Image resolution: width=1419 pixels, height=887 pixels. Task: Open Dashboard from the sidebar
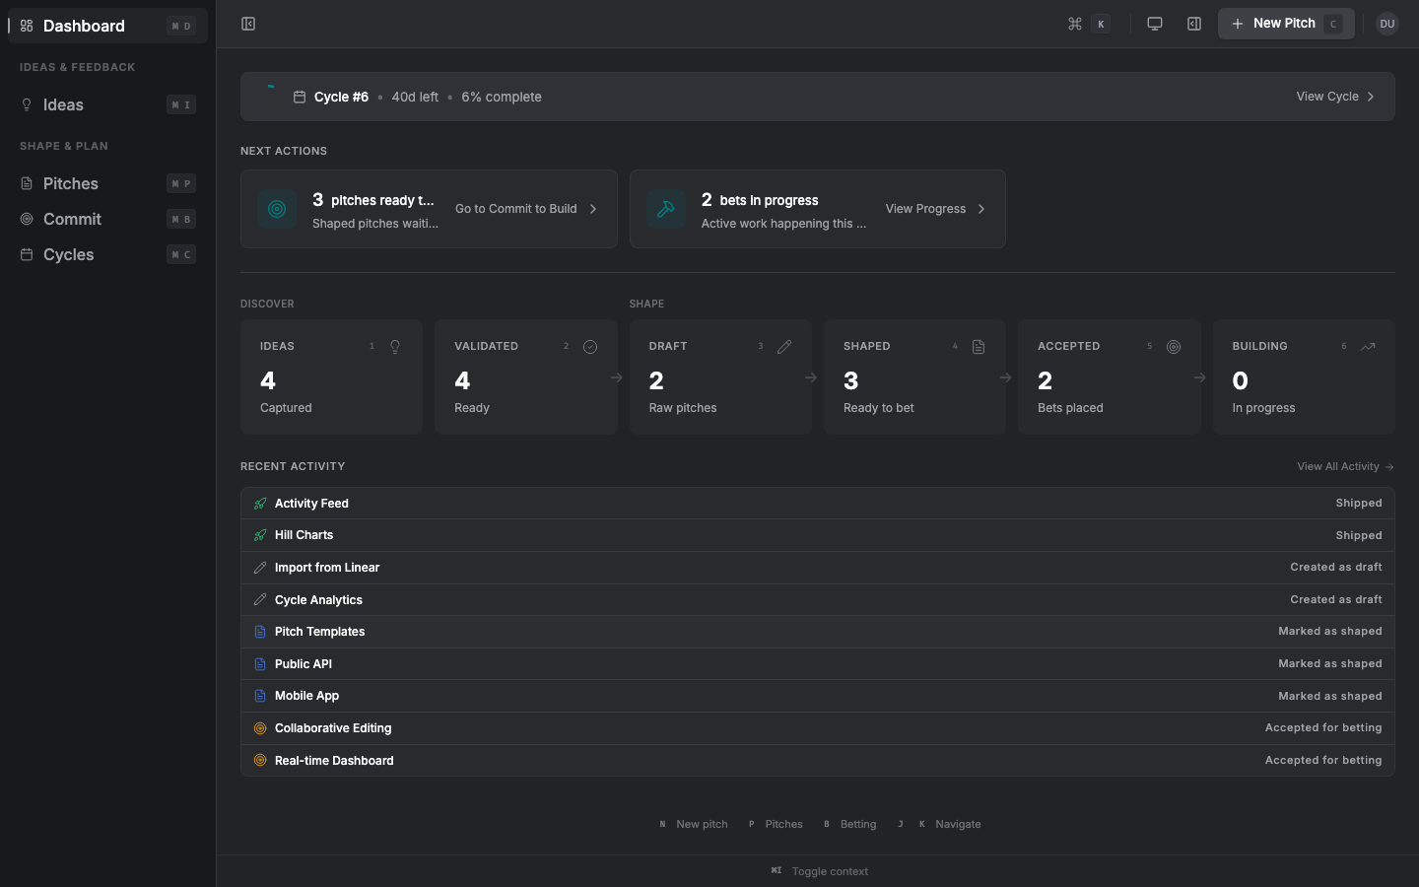pyautogui.click(x=84, y=26)
